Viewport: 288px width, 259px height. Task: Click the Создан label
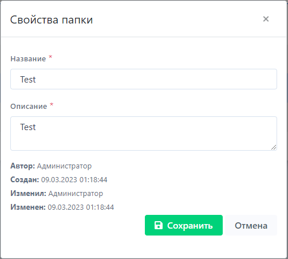point(25,179)
